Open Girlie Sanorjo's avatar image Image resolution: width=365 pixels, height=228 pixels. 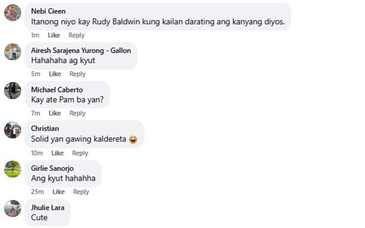tap(13, 169)
